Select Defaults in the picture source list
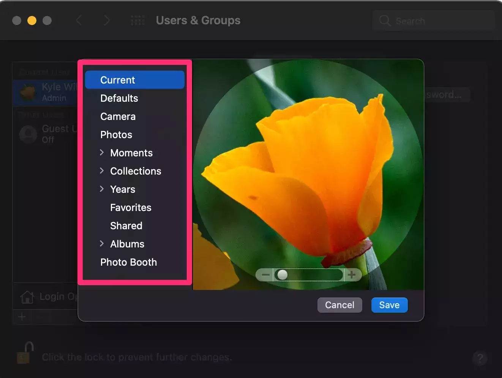Image resolution: width=502 pixels, height=378 pixels. tap(119, 98)
